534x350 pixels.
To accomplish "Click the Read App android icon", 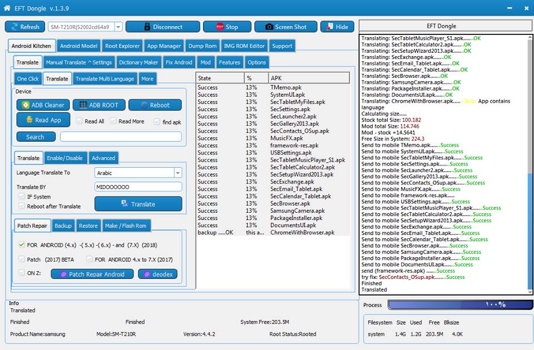I will [x=29, y=120].
